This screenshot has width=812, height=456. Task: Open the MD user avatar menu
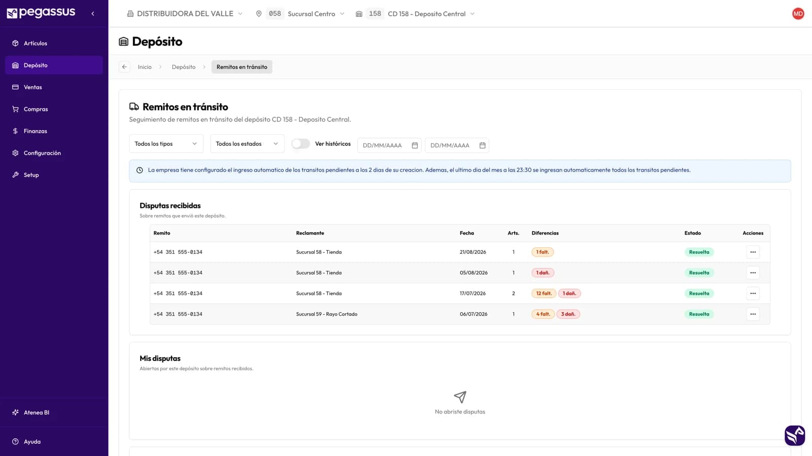click(x=798, y=14)
